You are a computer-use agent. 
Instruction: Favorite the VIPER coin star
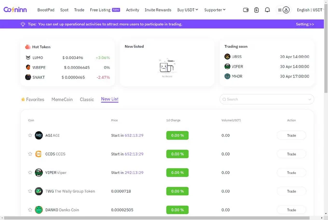tap(30, 173)
